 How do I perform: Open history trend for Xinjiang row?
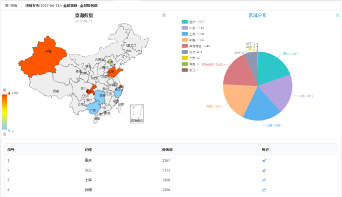pyautogui.click(x=264, y=189)
